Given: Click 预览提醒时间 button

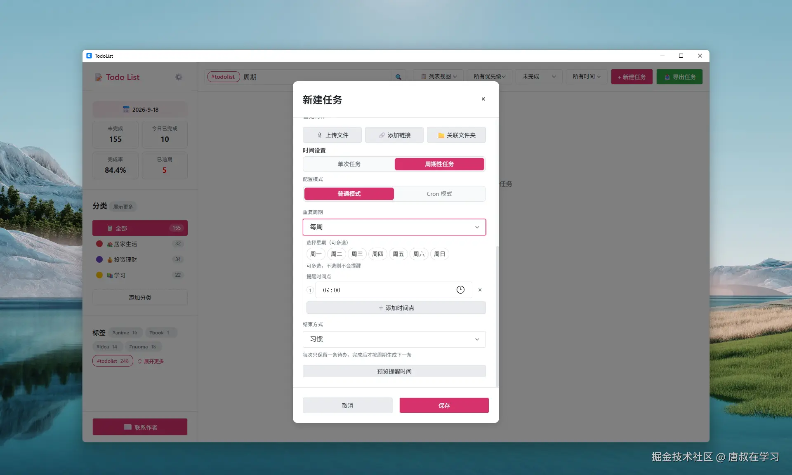Looking at the screenshot, I should [x=394, y=372].
